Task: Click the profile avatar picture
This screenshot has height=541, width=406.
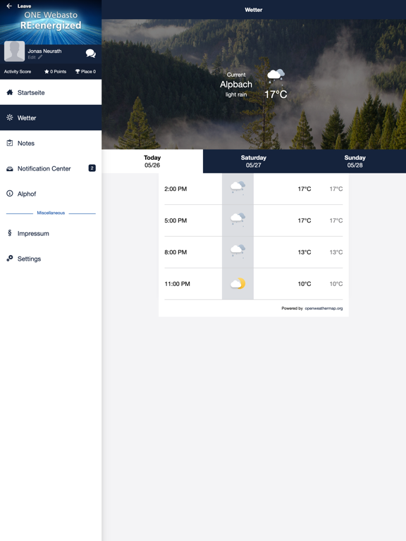Action: [14, 51]
